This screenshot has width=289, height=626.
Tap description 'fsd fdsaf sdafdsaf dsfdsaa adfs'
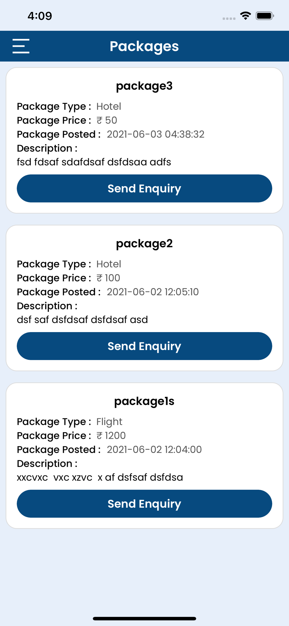[94, 162]
